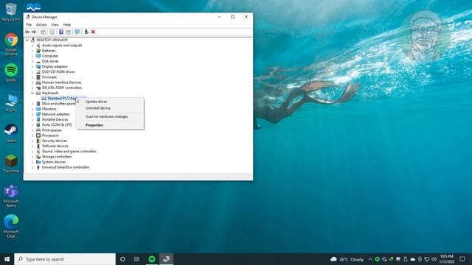Select Ports (COM & LPT) item
The image size is (472, 265).
[57, 124]
